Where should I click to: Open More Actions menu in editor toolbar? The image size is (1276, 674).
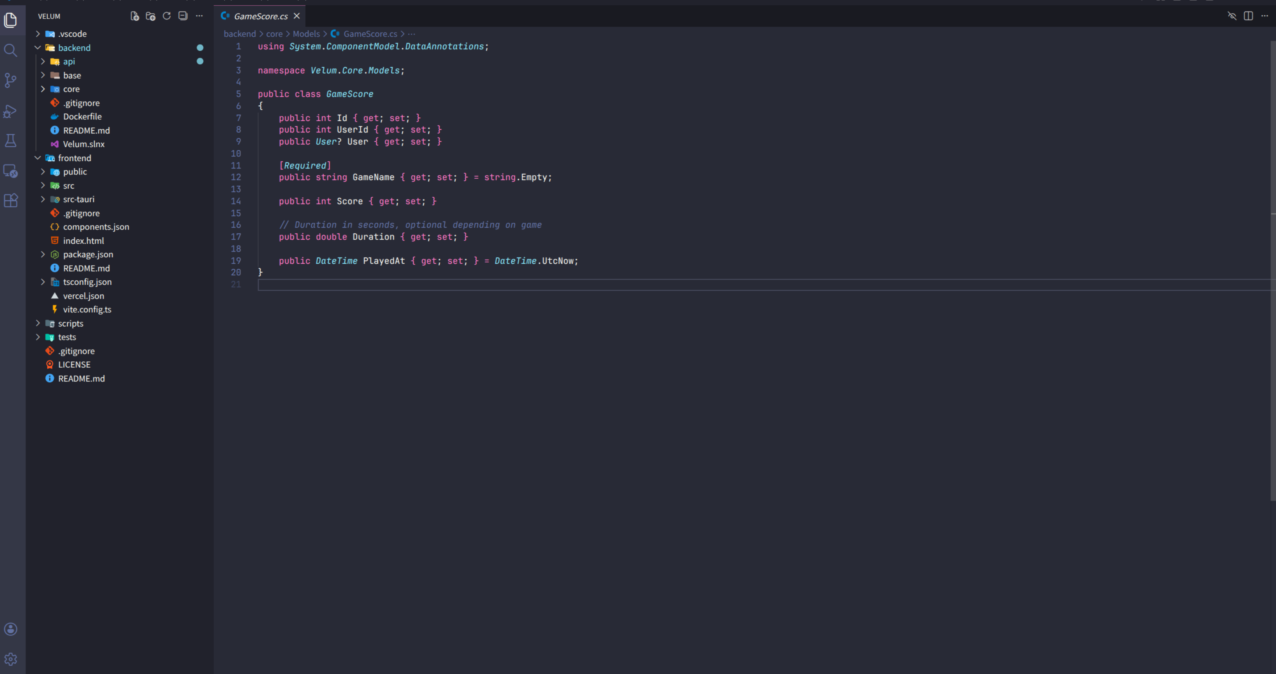pyautogui.click(x=1264, y=16)
